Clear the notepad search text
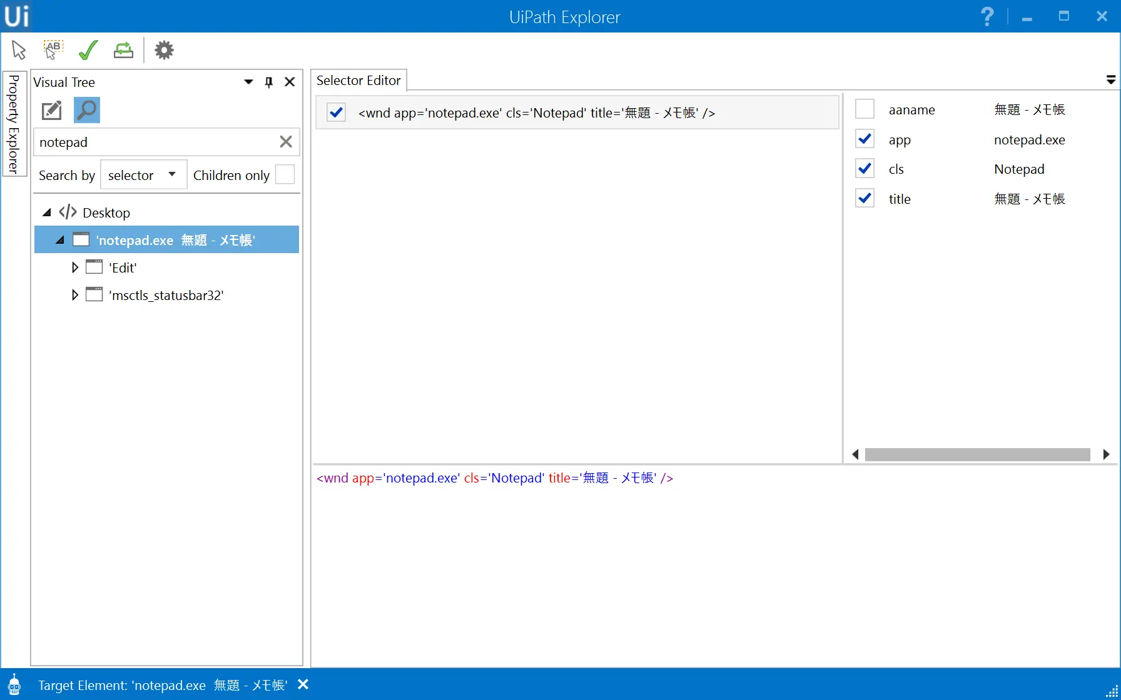Viewport: 1121px width, 700px height. [286, 142]
